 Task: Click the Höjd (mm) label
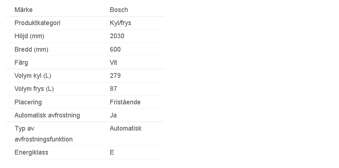point(29,36)
